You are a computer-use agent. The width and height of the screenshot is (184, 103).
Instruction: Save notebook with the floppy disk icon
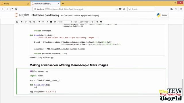[x=17, y=22]
